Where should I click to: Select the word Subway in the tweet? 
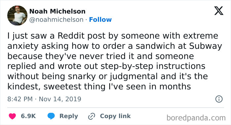(206, 46)
